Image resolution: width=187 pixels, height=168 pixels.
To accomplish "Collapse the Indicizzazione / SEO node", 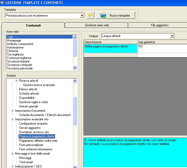I will point(12,166).
